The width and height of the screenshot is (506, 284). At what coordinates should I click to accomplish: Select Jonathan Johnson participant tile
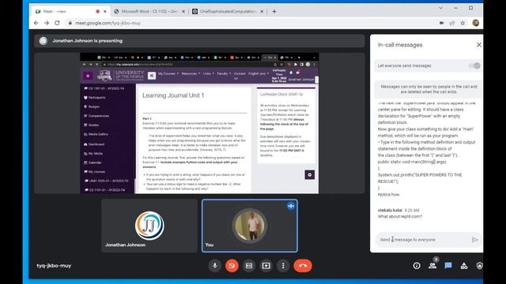(x=149, y=226)
